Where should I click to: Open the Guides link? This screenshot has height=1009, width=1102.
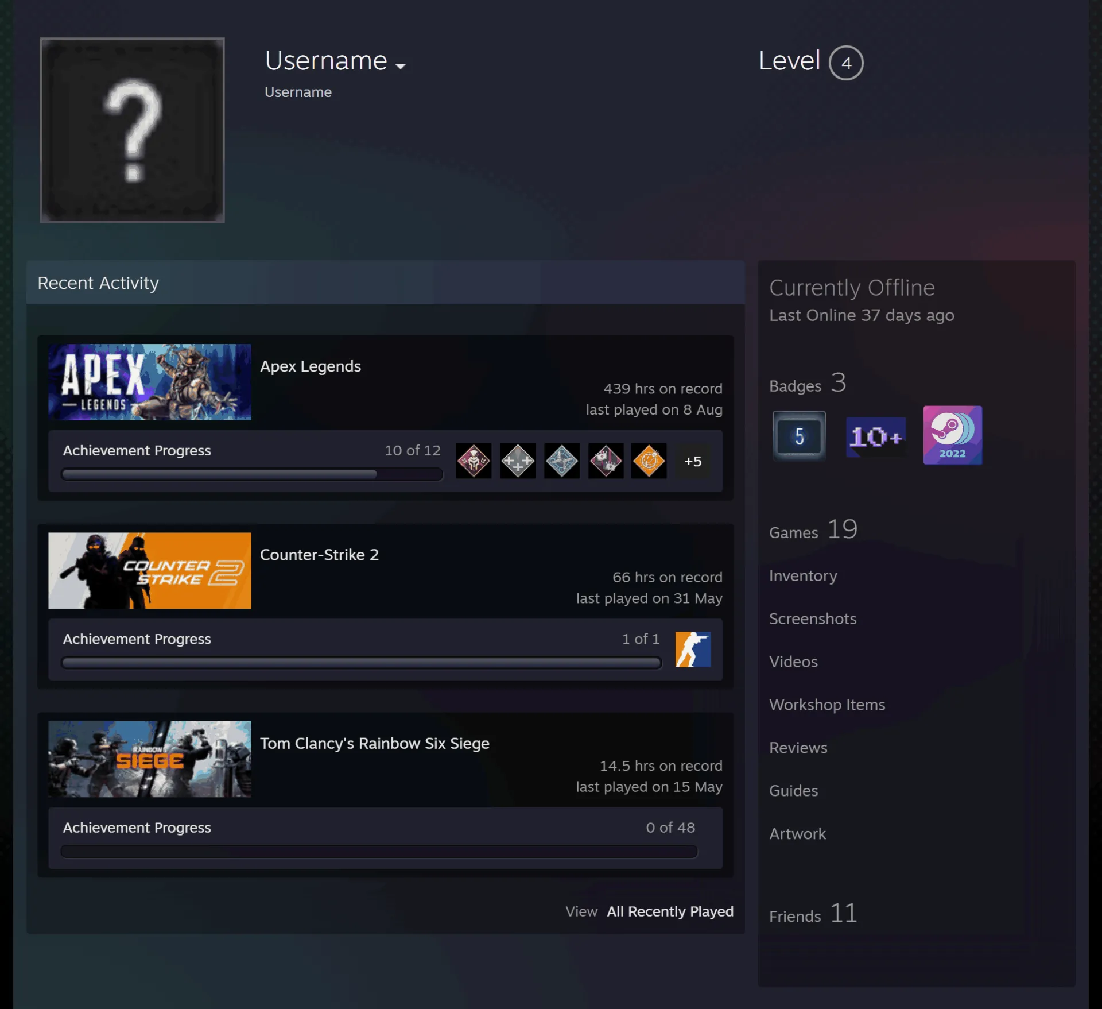[x=793, y=791]
